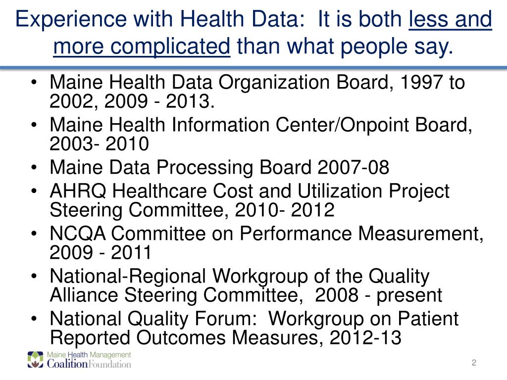Click the AHRQ Healthcare Cost and Utilization Project line
507x380 pixels.
pyautogui.click(x=250, y=190)
